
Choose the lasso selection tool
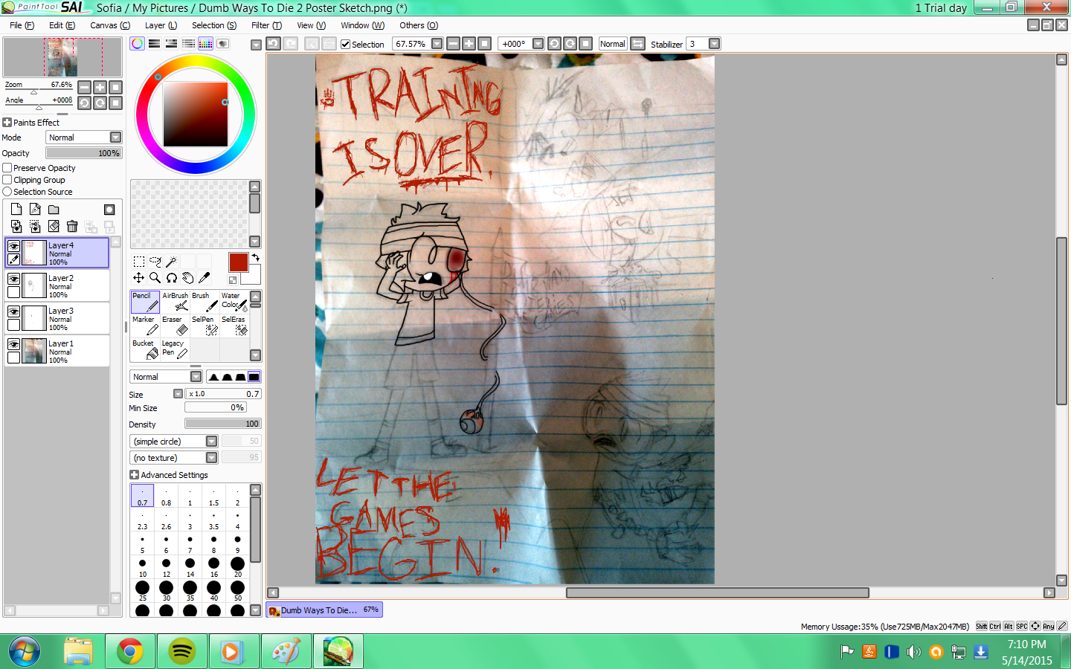(155, 262)
